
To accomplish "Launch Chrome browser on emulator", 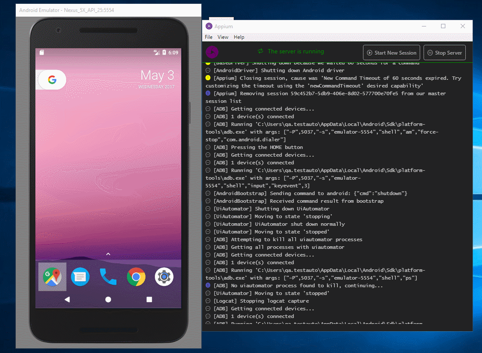I will click(136, 277).
